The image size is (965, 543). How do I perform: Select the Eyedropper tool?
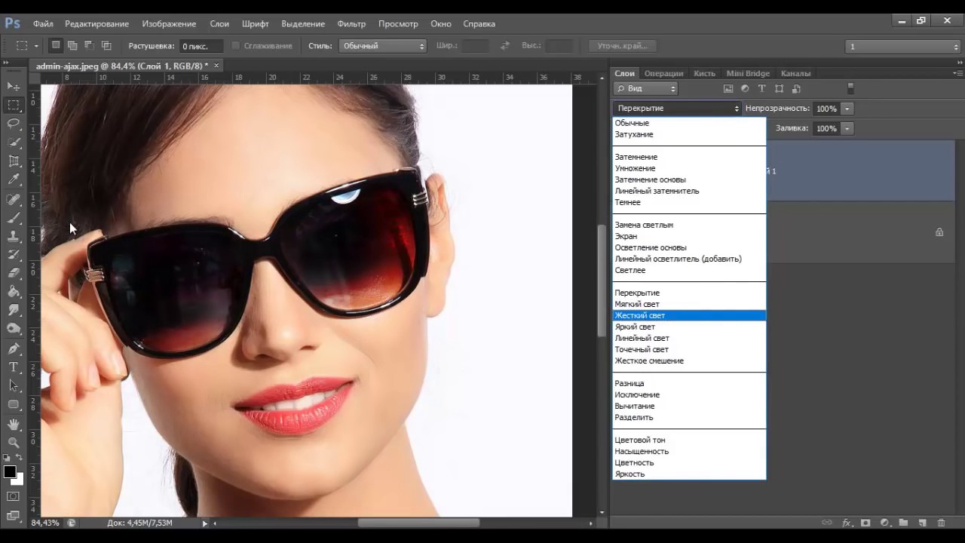coord(14,179)
